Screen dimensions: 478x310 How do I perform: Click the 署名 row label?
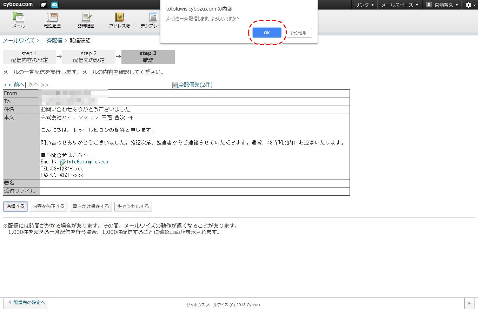point(21,183)
